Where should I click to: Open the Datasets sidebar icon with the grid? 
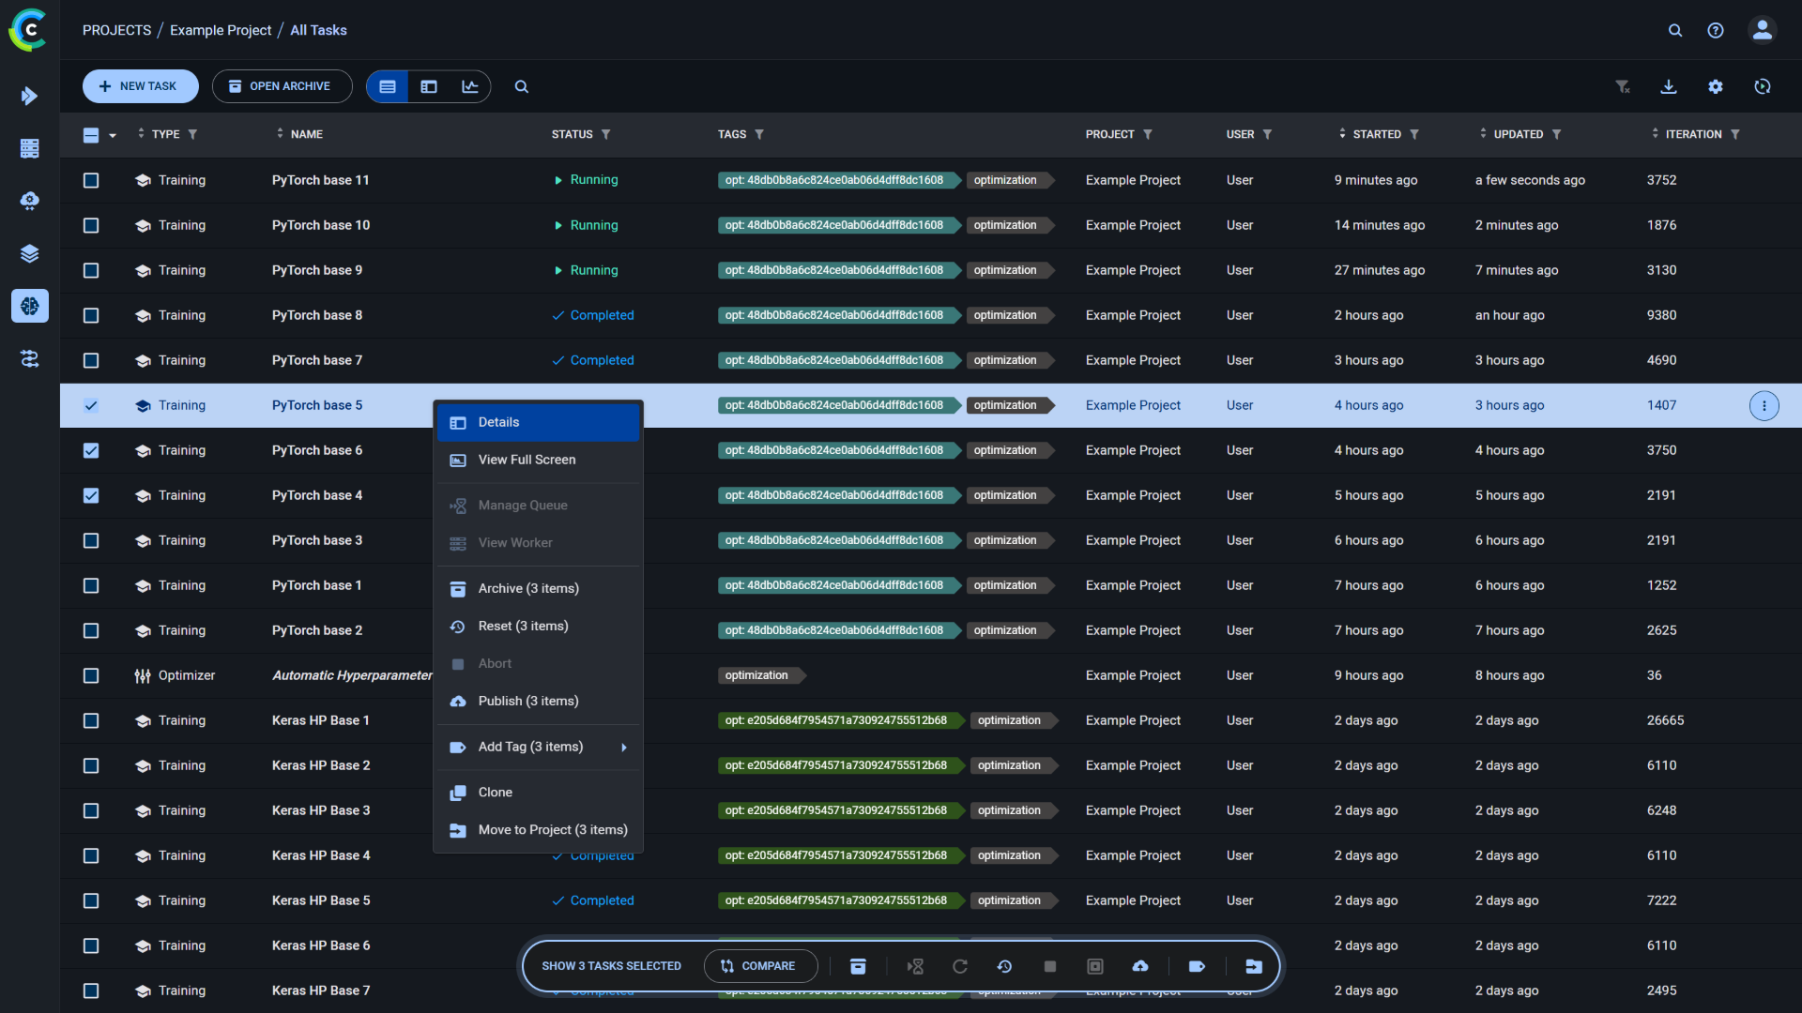point(30,148)
